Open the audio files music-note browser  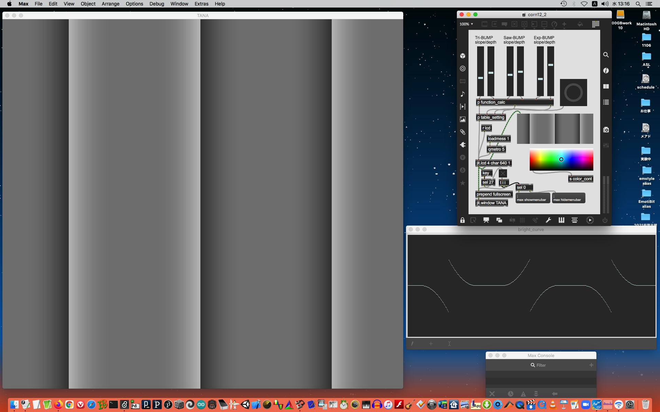coord(463,94)
